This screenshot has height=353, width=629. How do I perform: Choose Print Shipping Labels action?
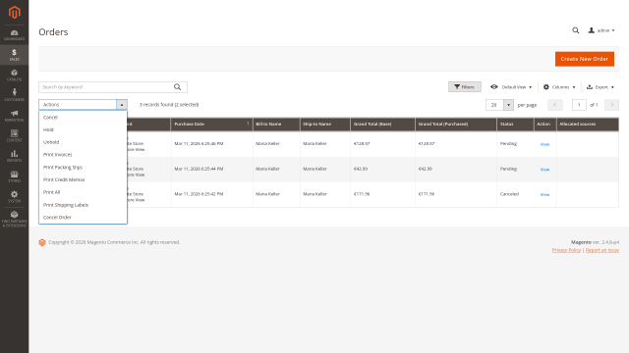(x=83, y=205)
